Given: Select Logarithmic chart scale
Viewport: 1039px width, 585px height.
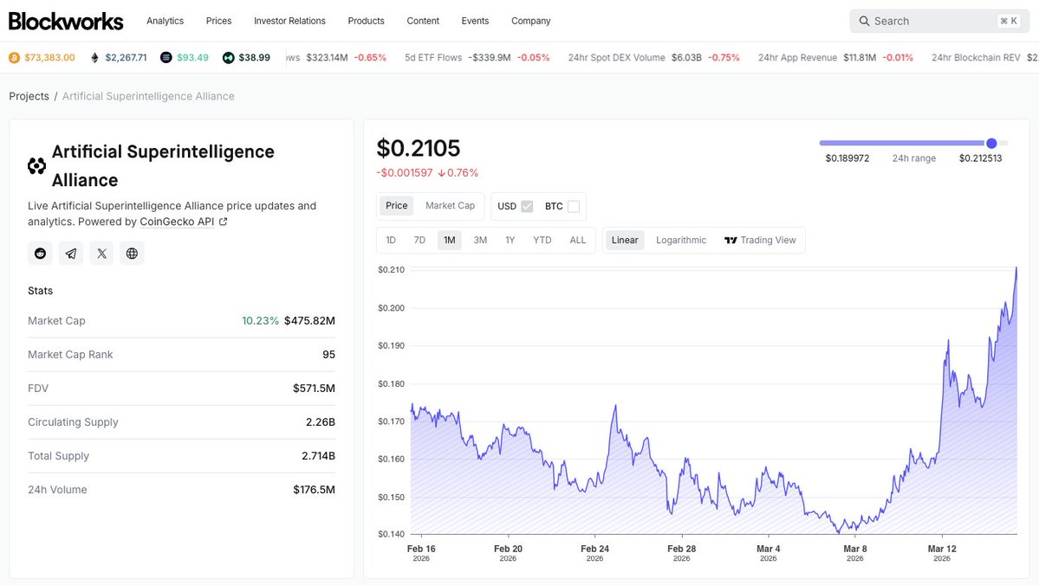Looking at the screenshot, I should point(681,241).
